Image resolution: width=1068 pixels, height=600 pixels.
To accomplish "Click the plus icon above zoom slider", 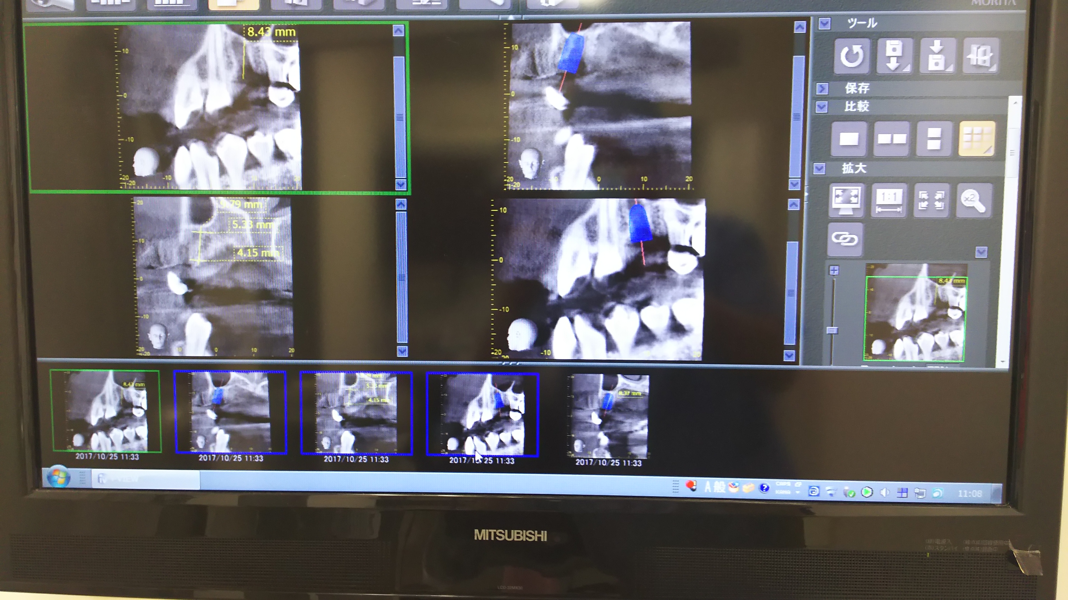I will coord(834,270).
